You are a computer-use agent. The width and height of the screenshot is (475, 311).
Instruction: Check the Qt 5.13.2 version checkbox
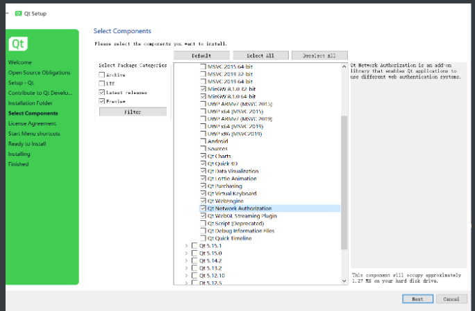[194, 268]
